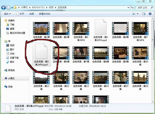
Task: Select the 血色浪漫 - 第1集 video thumbnail
Action: click(41, 30)
